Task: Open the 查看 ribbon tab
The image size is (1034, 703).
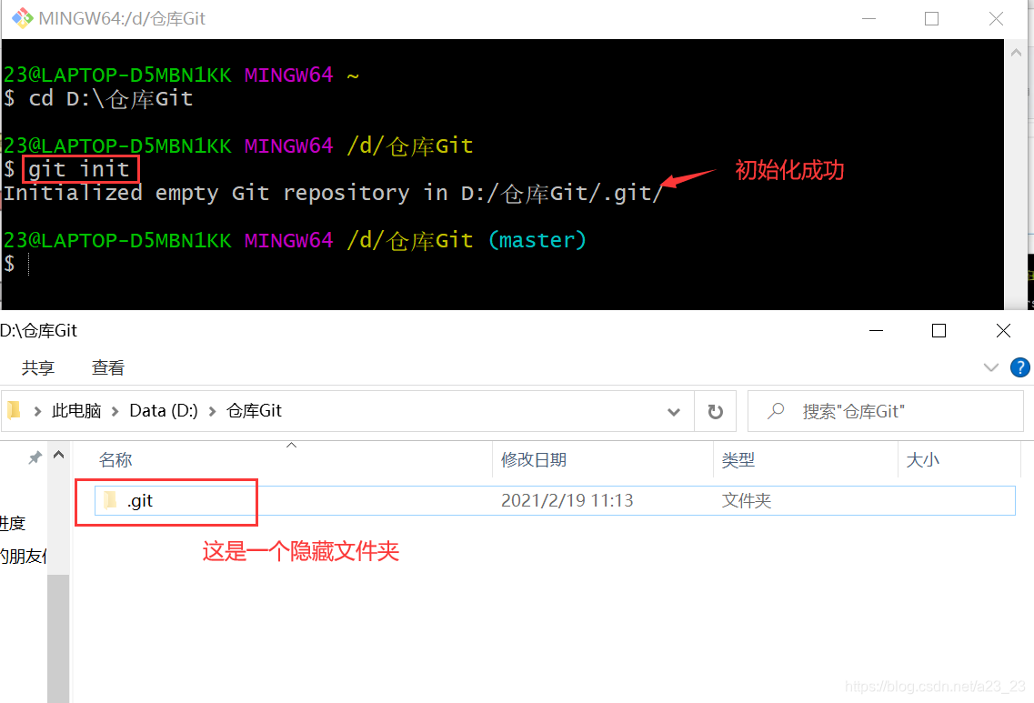Action: (x=108, y=367)
